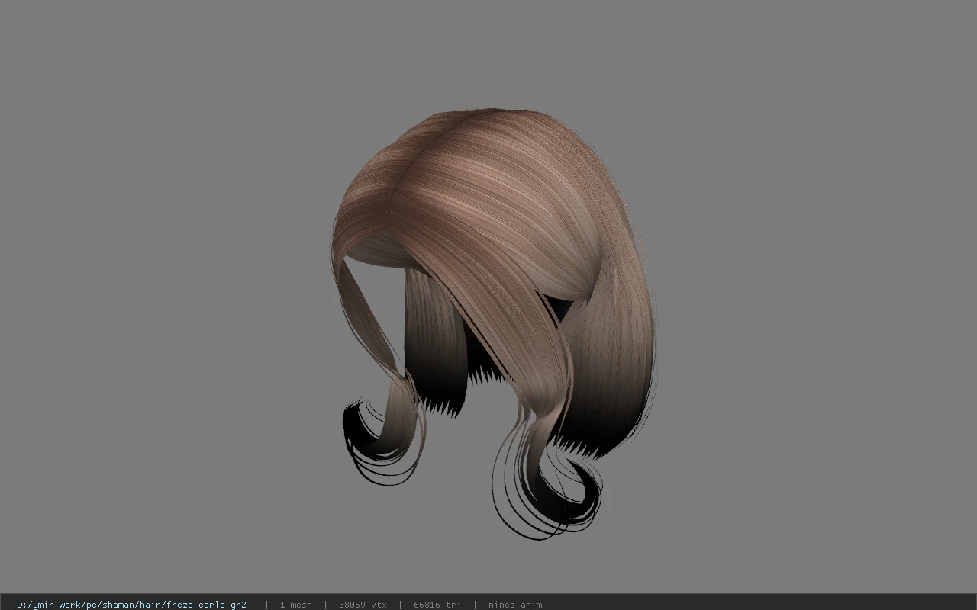Image resolution: width=977 pixels, height=610 pixels.
Task: Click the '38059 vtx' vertex count
Action: (363, 605)
